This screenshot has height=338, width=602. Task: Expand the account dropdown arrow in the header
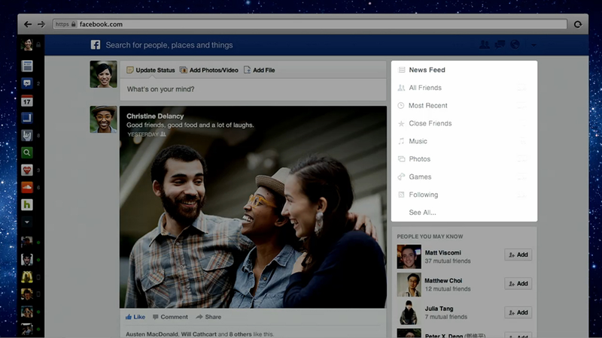coord(534,45)
